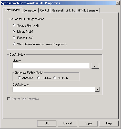The width and height of the screenshot is (121, 129).
Task: Select the Link To tab
Action: point(70,10)
